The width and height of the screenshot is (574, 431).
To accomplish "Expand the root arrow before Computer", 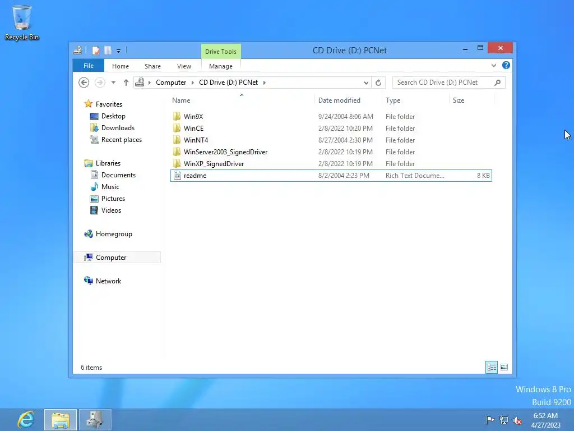I will pos(149,82).
